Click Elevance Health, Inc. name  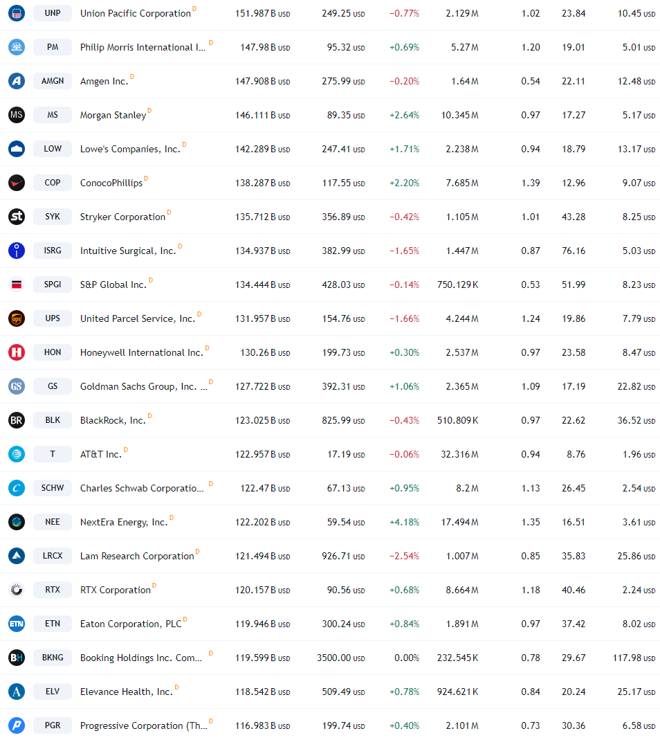(127, 692)
